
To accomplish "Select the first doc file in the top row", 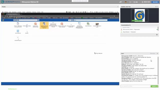I will tap(18, 25).
